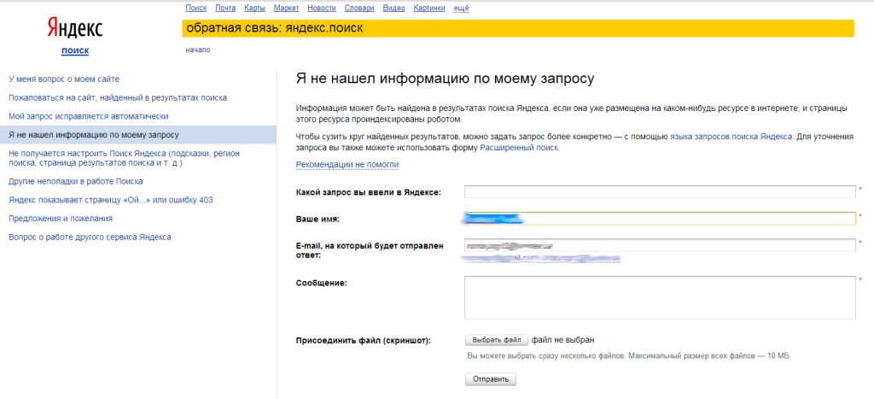Select 'Предложения и пожелания' topic
Image resolution: width=874 pixels, height=399 pixels.
click(61, 218)
